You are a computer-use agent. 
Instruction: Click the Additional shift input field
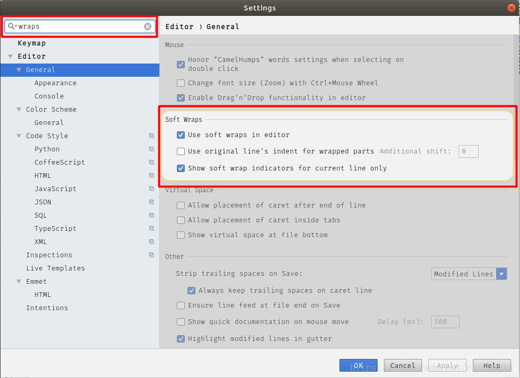468,151
